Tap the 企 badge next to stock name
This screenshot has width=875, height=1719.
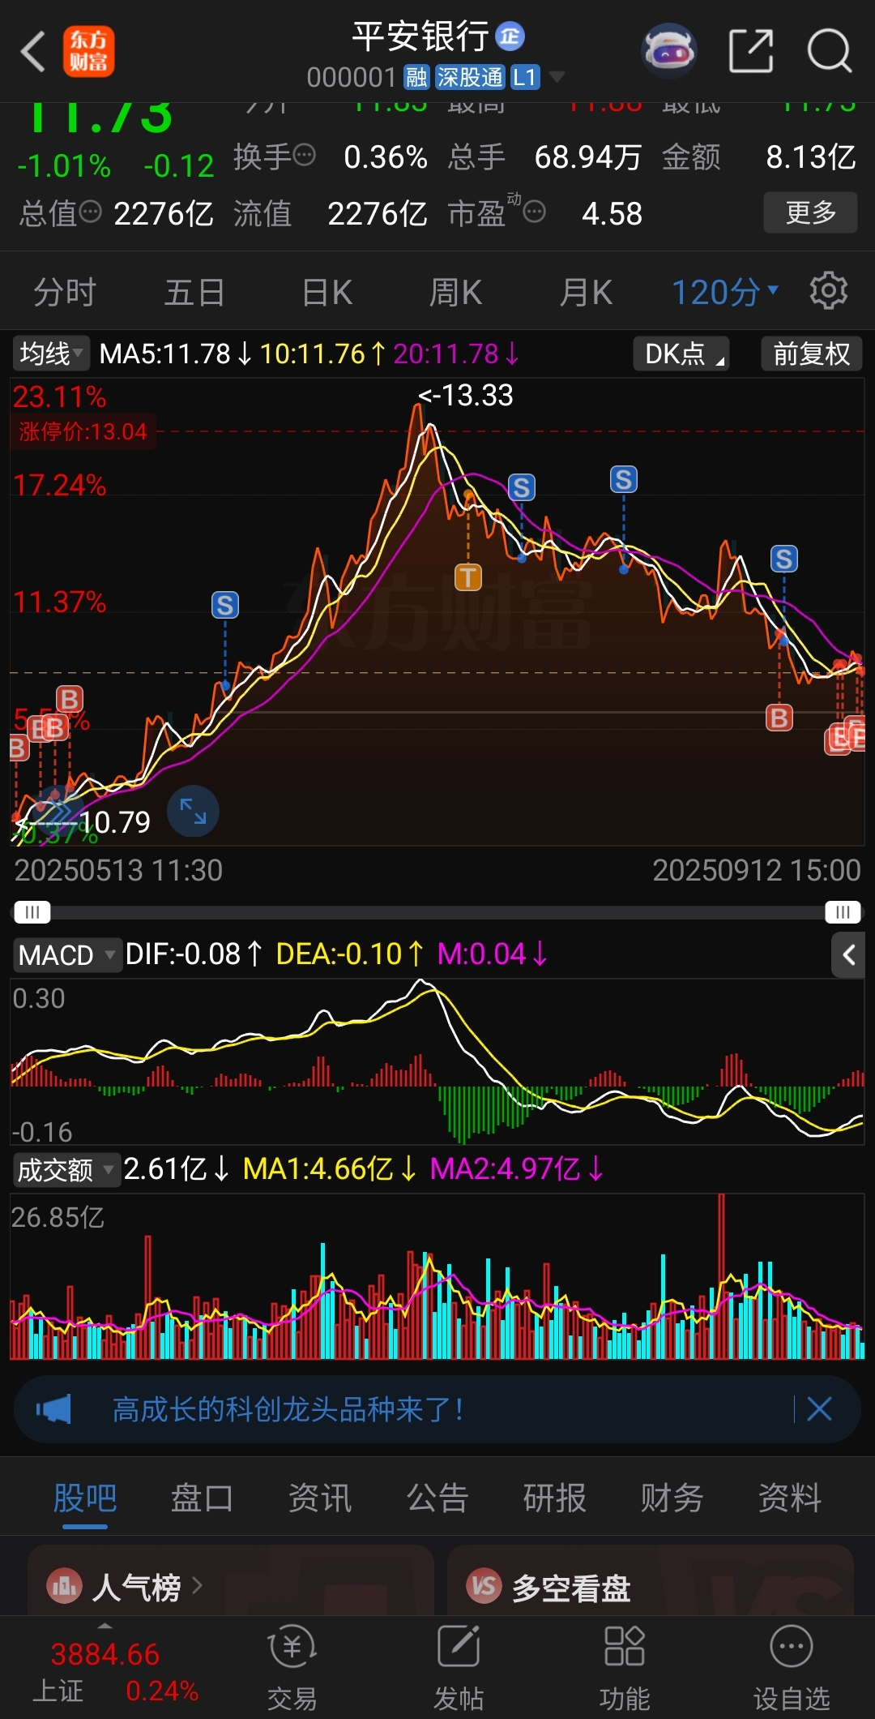coord(510,36)
